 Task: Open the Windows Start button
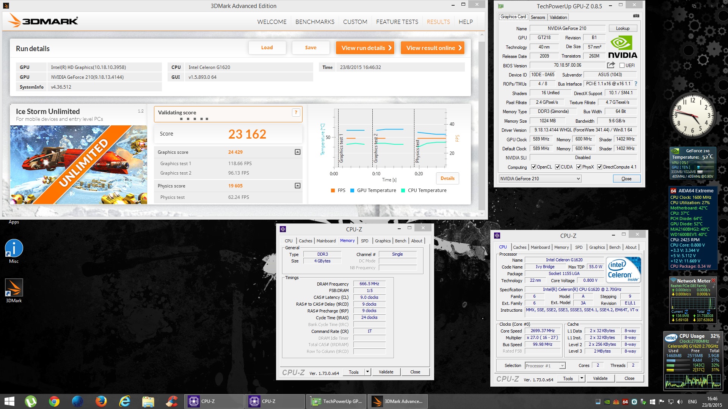9,401
